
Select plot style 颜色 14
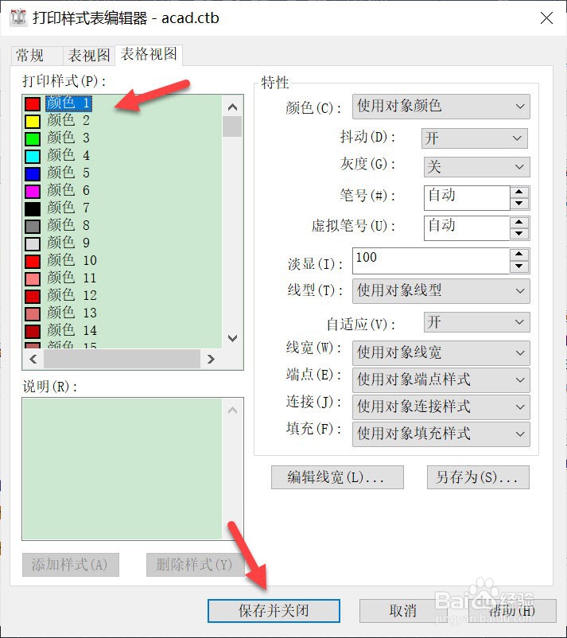click(x=72, y=330)
